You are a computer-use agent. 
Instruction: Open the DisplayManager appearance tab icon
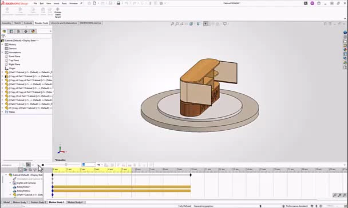coord(33,31)
